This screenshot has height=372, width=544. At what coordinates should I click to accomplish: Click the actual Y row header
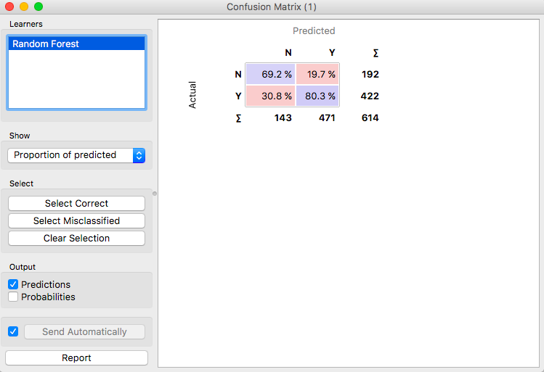(238, 96)
